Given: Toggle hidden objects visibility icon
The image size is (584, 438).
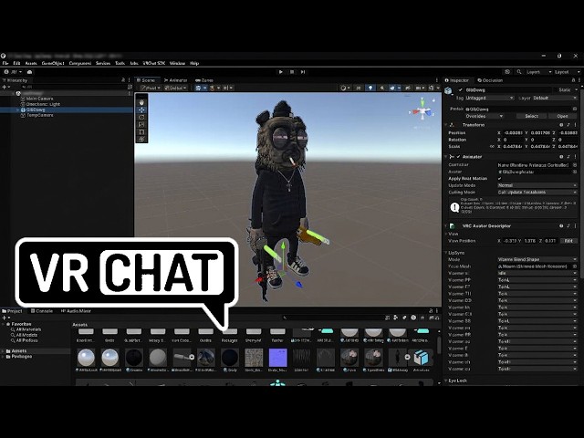Looking at the screenshot, I should coord(408,88).
